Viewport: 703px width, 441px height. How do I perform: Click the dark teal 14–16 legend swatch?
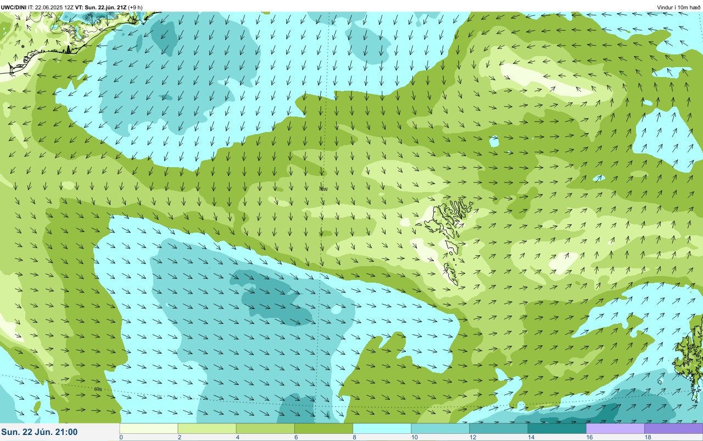point(557,428)
